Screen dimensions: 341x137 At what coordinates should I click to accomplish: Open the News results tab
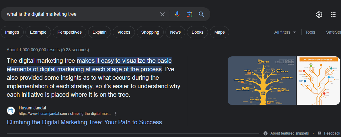(175, 32)
